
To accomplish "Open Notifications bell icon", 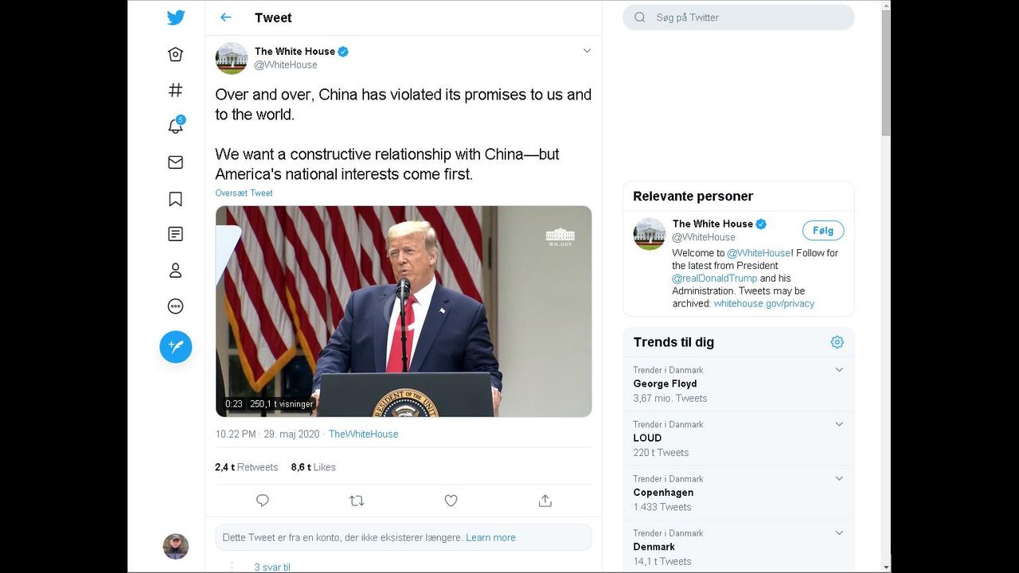I will tap(176, 126).
